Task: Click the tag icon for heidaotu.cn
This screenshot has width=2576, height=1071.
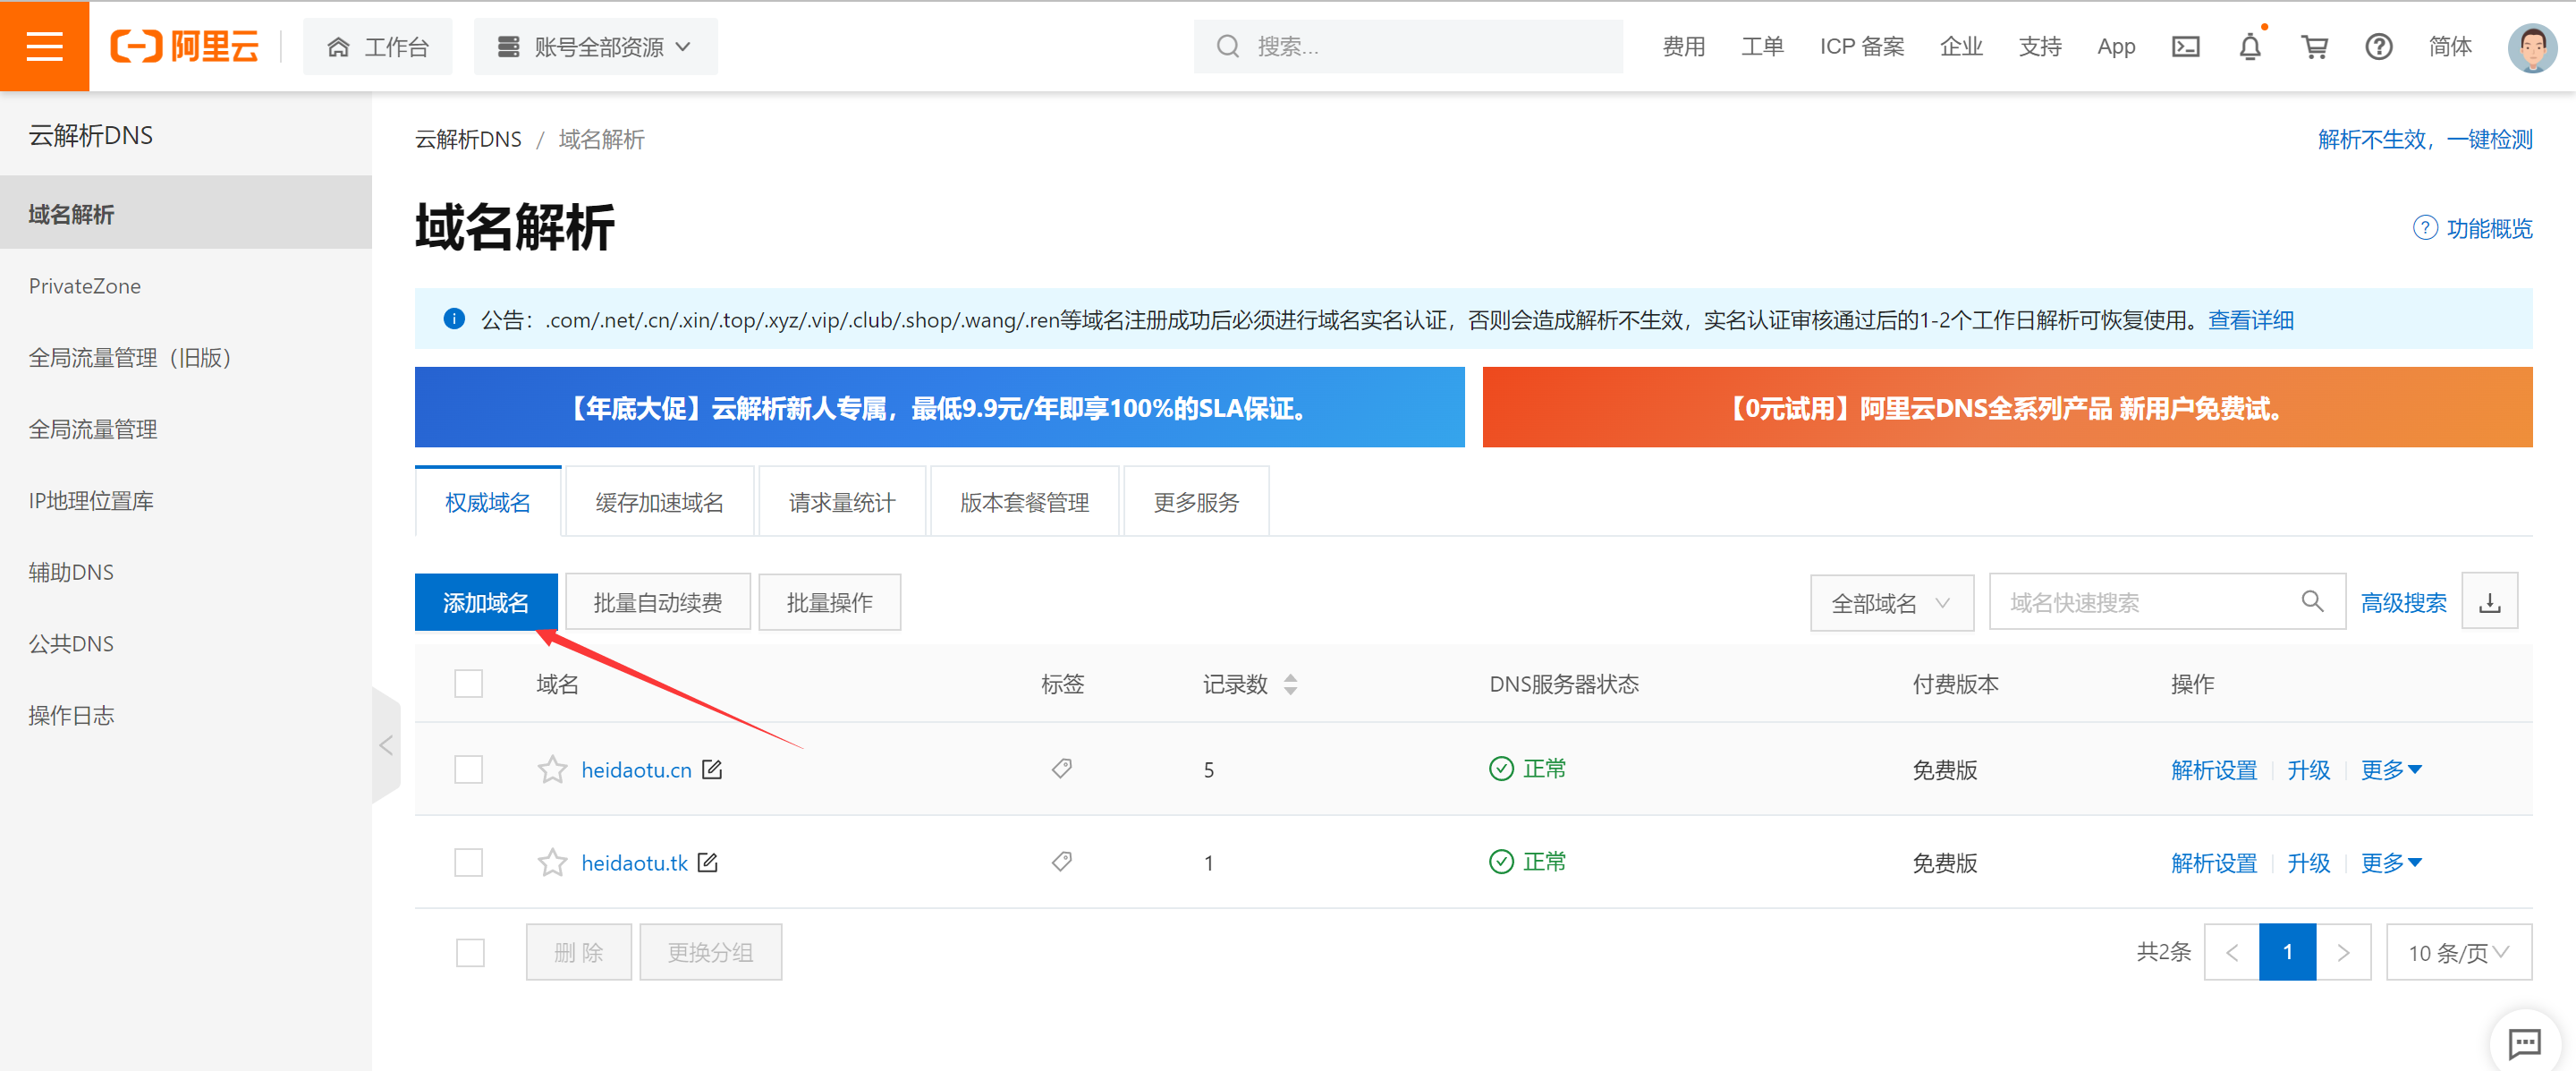Action: (1061, 768)
